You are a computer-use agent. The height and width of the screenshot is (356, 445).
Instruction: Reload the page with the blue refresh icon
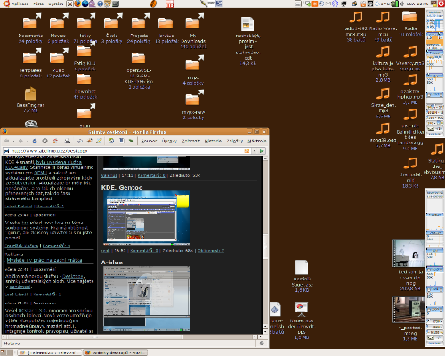(x=35, y=141)
